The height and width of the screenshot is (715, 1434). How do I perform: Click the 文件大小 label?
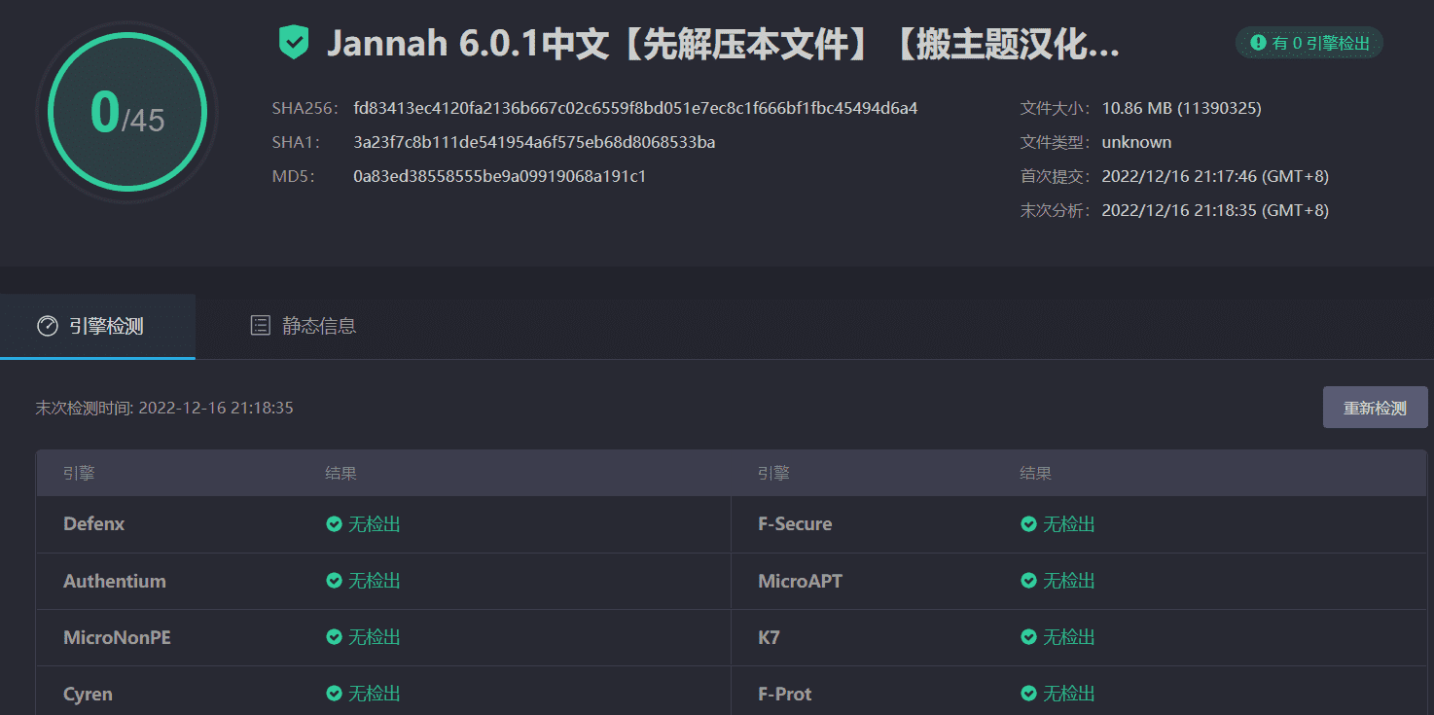coord(1056,108)
